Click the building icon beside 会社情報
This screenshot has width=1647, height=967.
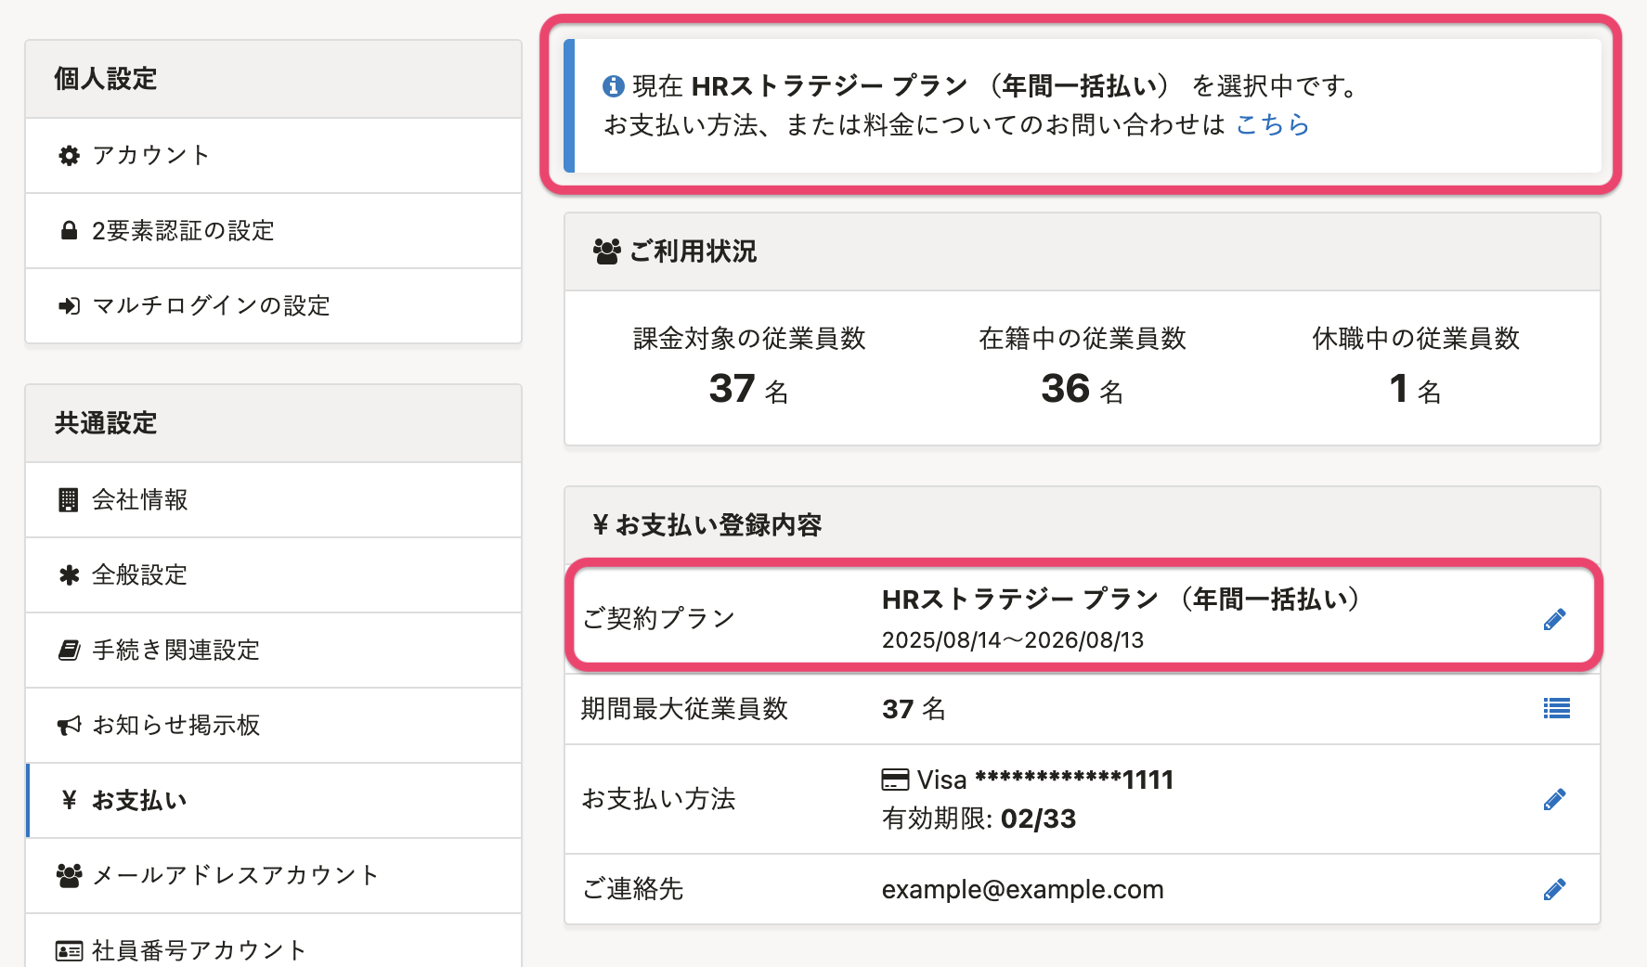point(69,500)
